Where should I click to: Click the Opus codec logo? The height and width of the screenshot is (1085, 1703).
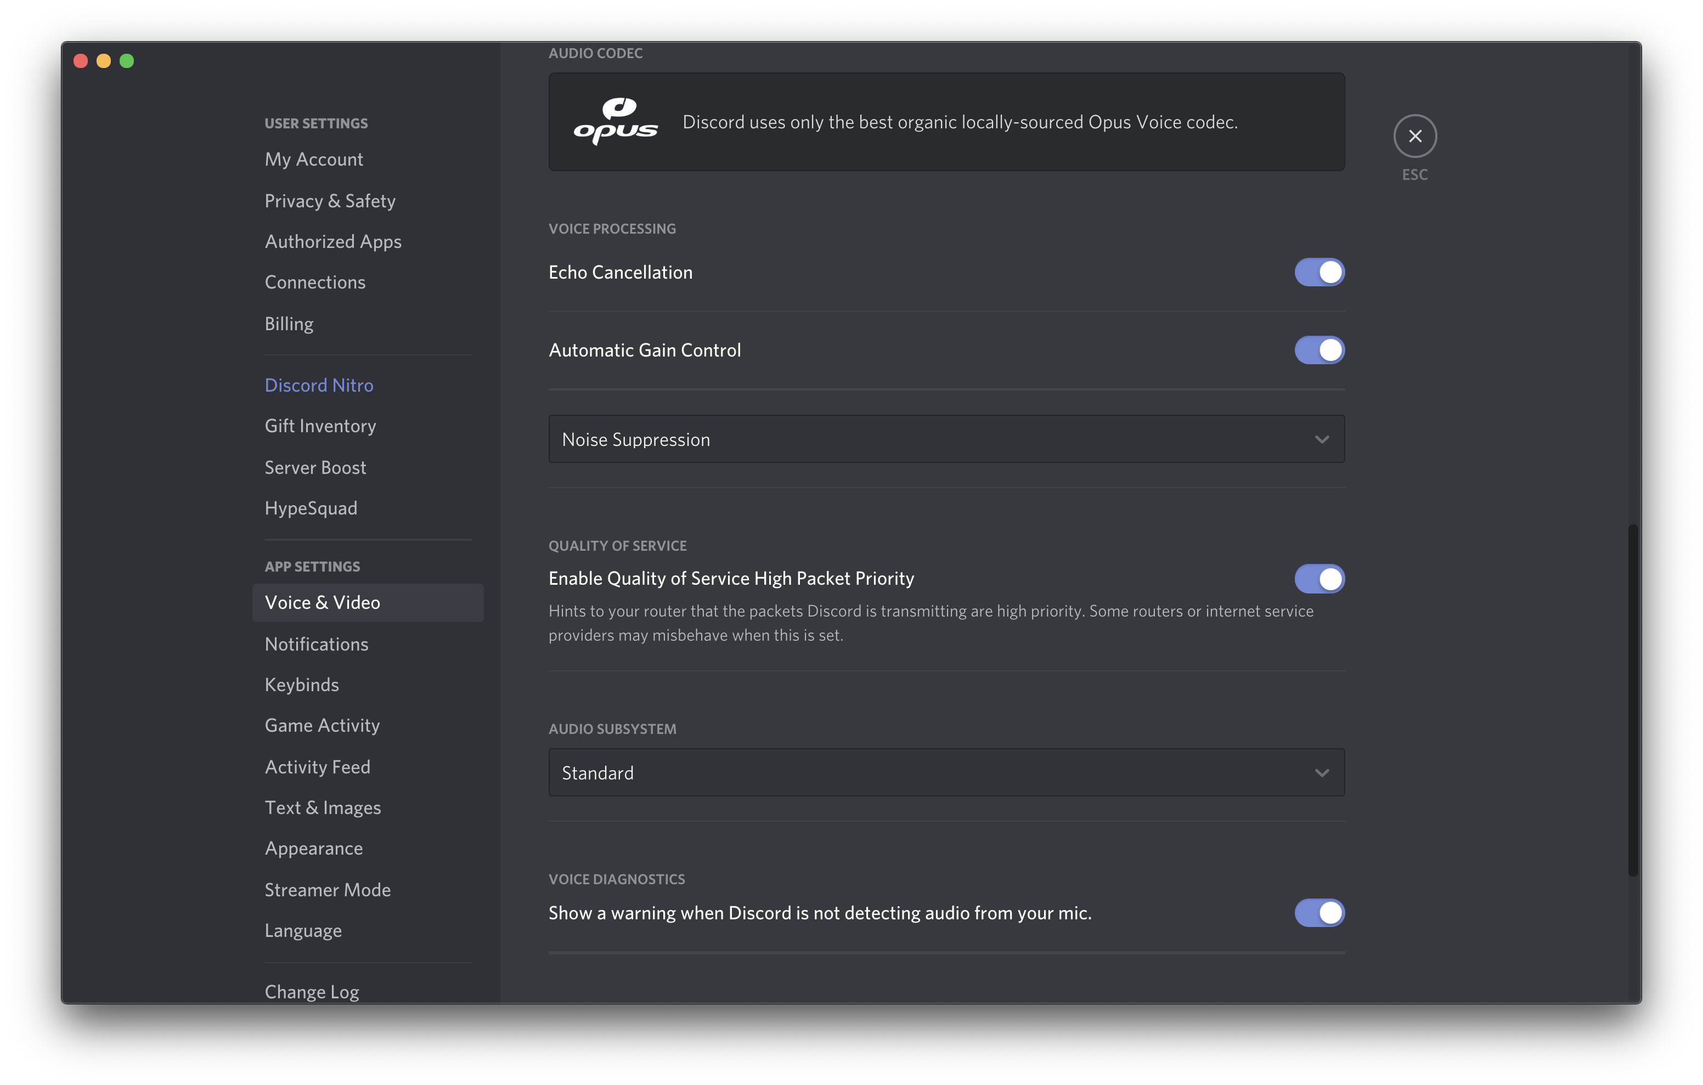(615, 122)
